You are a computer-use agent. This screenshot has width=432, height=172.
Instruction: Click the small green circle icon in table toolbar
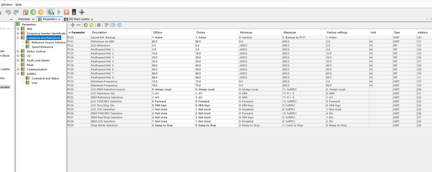click(86, 25)
